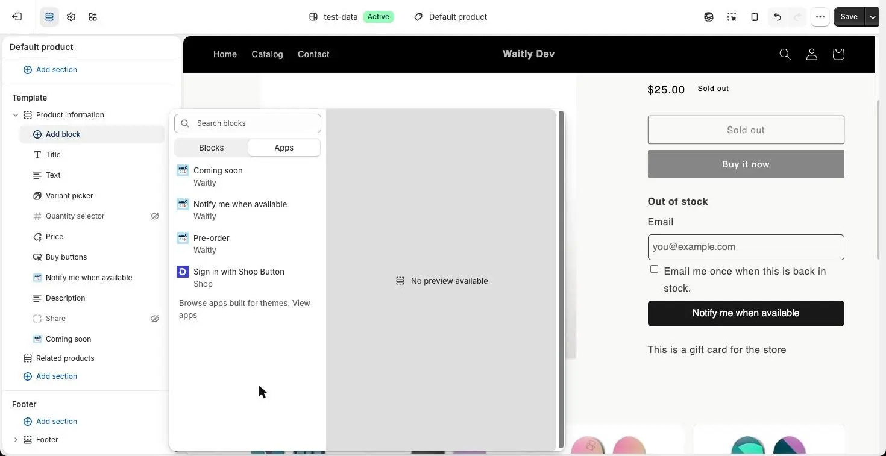Screen dimensions: 886x456
Task: Open the Contact menu link
Action: click(x=313, y=54)
